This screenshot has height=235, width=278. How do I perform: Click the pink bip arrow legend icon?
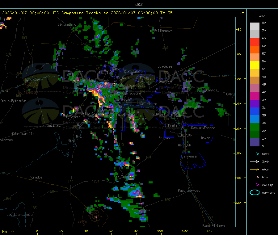click(x=255, y=177)
